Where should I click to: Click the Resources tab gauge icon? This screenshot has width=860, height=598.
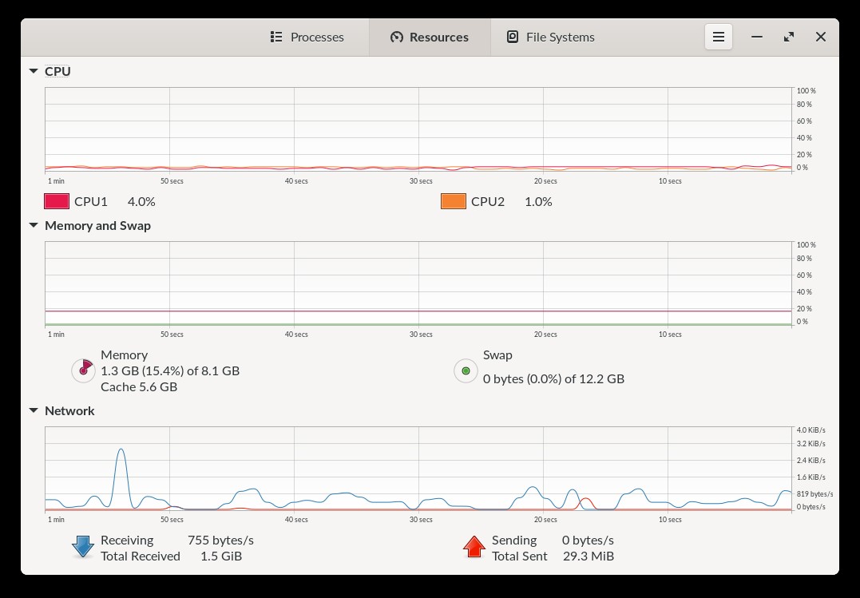click(x=397, y=37)
